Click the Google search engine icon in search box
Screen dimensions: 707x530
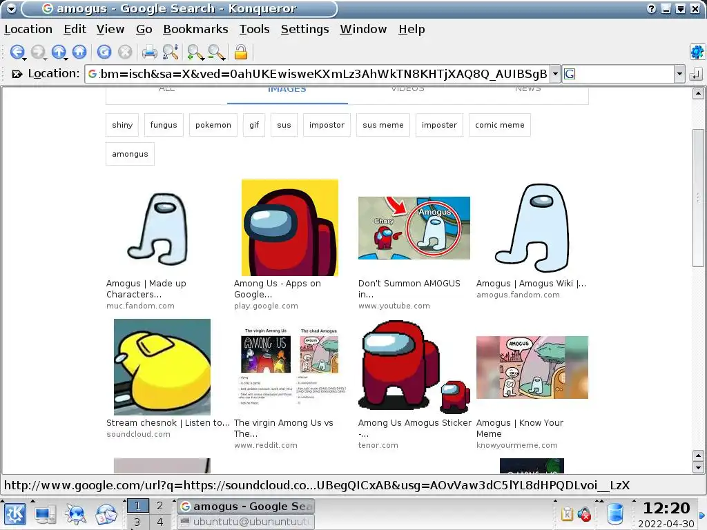tap(570, 74)
